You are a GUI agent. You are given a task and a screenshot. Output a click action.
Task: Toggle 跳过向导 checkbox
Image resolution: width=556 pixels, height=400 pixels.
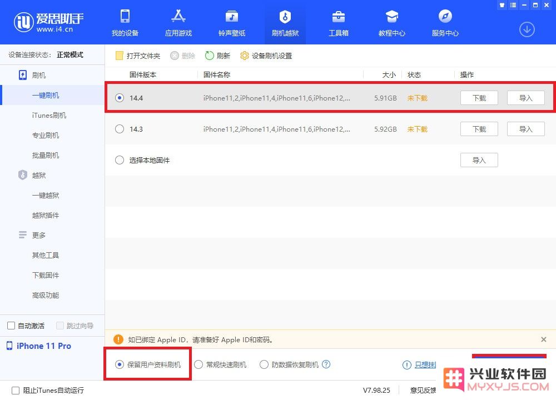tap(60, 326)
